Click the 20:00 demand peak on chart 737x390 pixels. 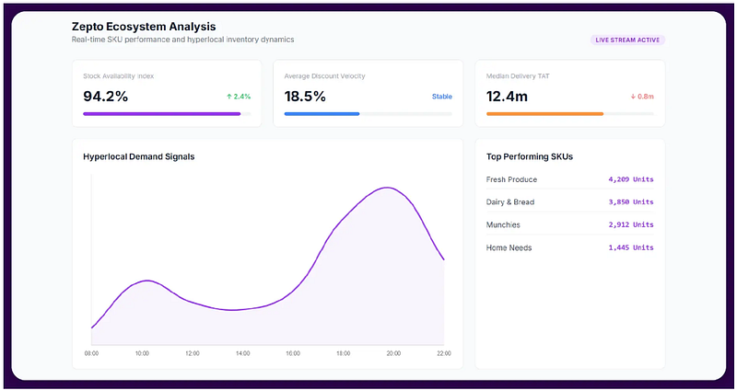pyautogui.click(x=387, y=188)
